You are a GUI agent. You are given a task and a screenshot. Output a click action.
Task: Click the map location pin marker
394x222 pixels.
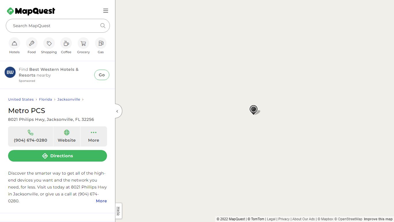pos(254,110)
